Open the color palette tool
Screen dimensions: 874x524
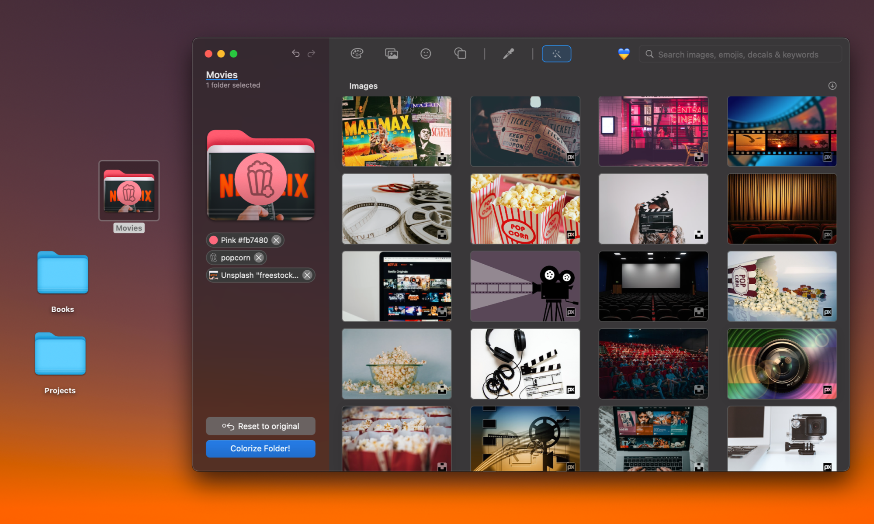pos(357,54)
